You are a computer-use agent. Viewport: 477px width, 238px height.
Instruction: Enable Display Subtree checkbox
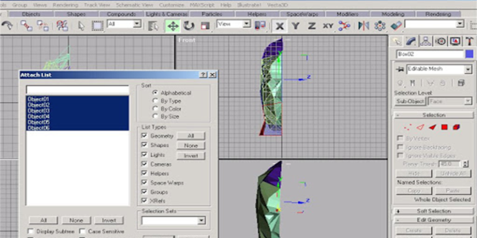(30, 231)
